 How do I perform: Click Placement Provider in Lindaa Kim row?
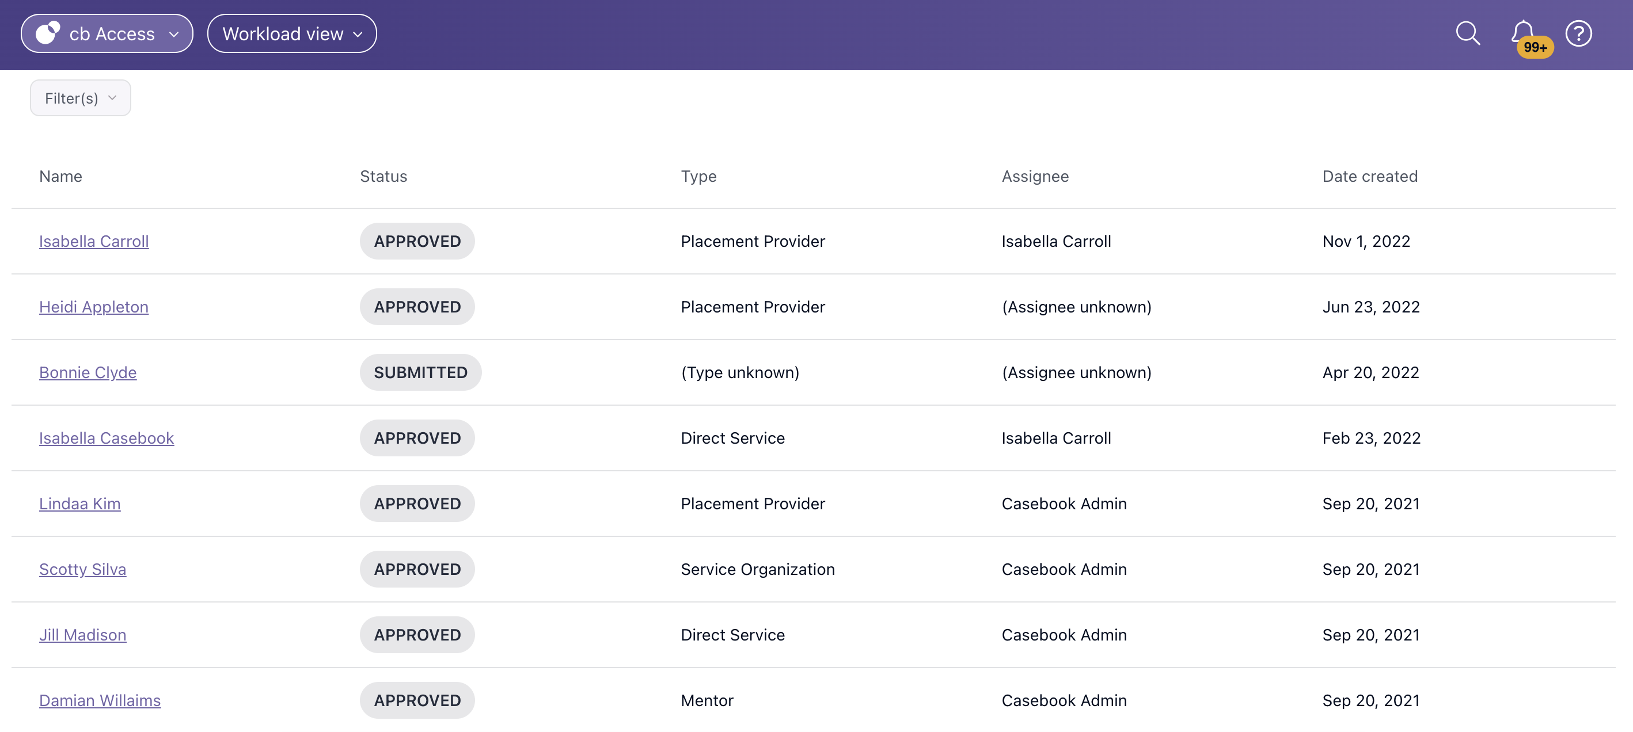click(753, 504)
